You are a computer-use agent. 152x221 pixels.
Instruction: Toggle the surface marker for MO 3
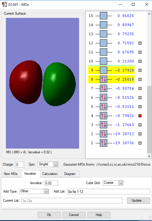point(140,125)
